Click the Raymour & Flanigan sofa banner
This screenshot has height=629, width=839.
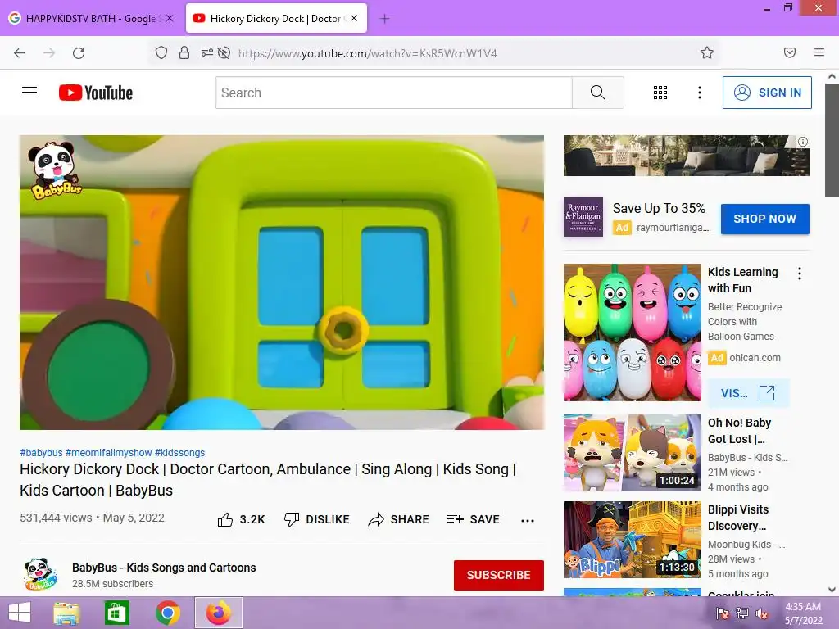[686, 156]
